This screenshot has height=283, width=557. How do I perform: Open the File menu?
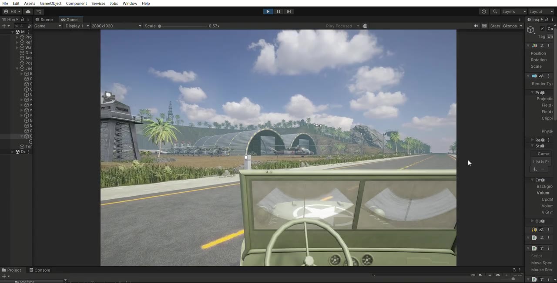click(x=5, y=3)
